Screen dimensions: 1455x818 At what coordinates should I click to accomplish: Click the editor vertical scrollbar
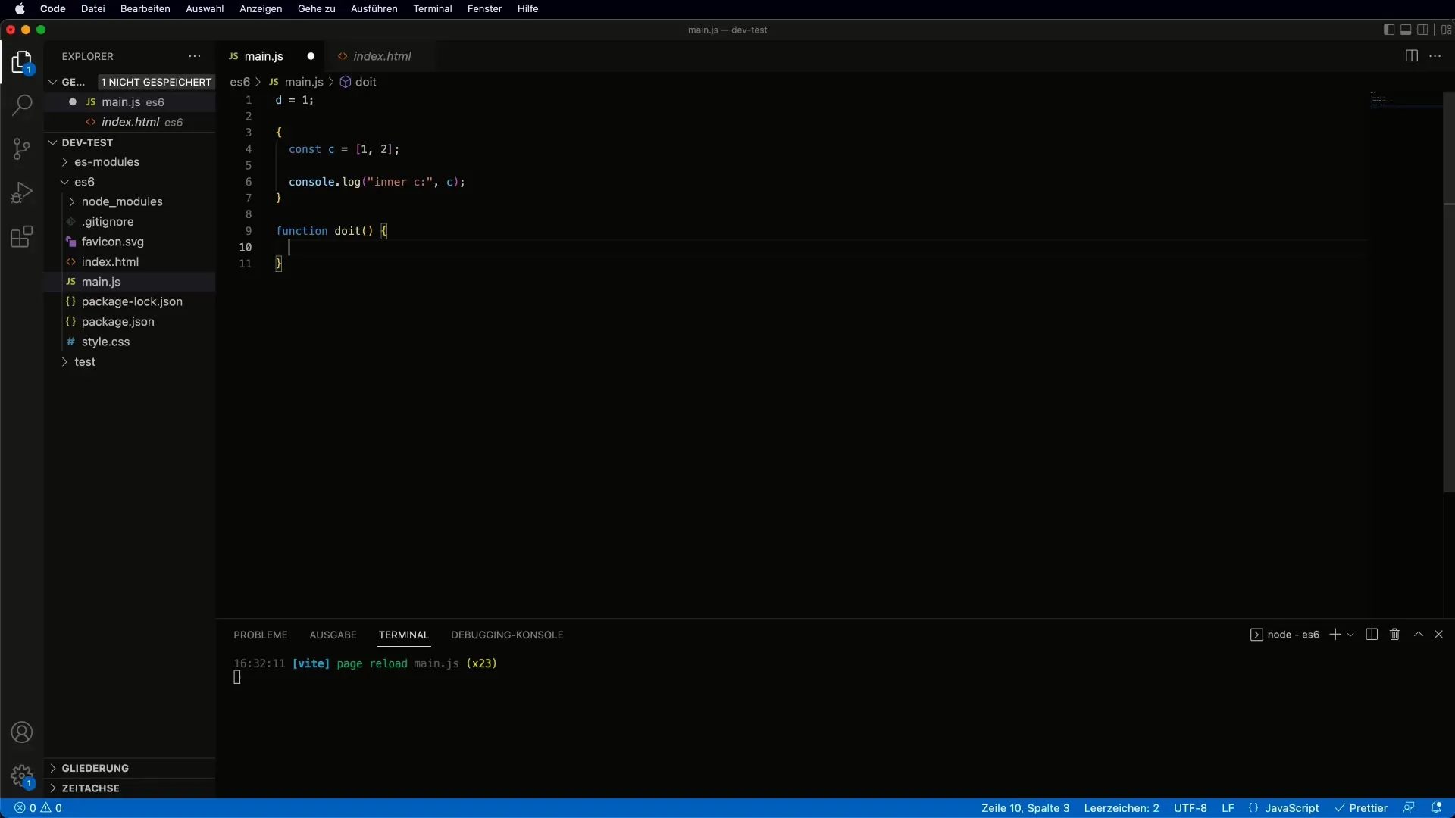point(1449,292)
